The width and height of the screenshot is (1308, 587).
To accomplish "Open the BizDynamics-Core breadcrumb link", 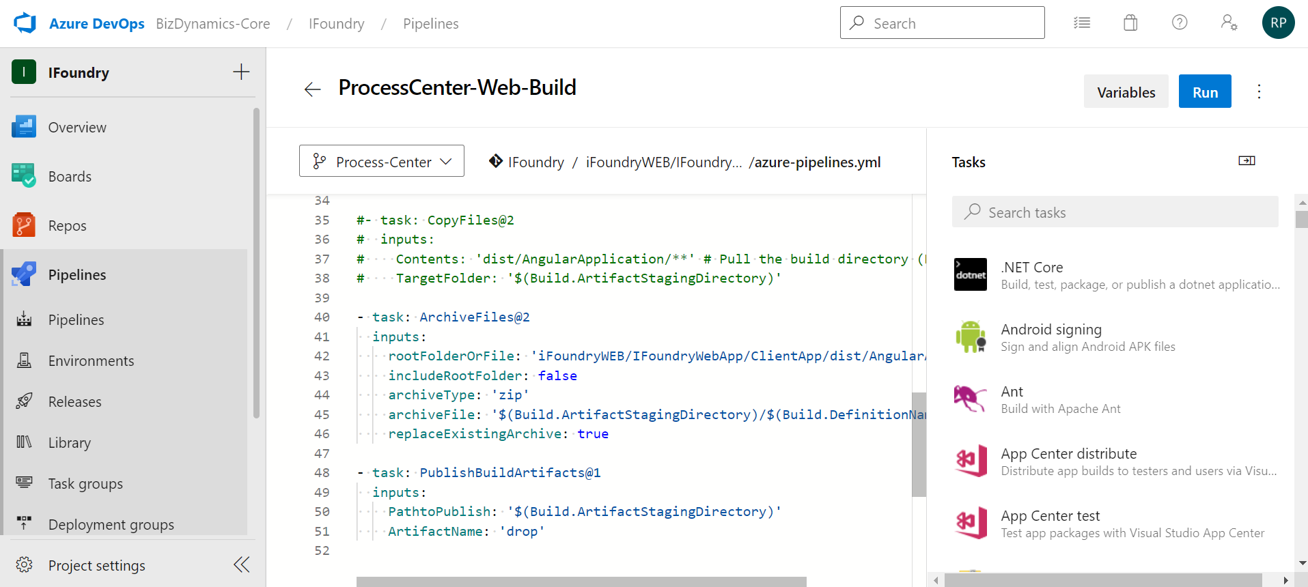I will (x=213, y=23).
